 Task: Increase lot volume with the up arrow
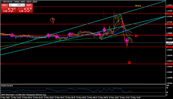coord(23,5)
